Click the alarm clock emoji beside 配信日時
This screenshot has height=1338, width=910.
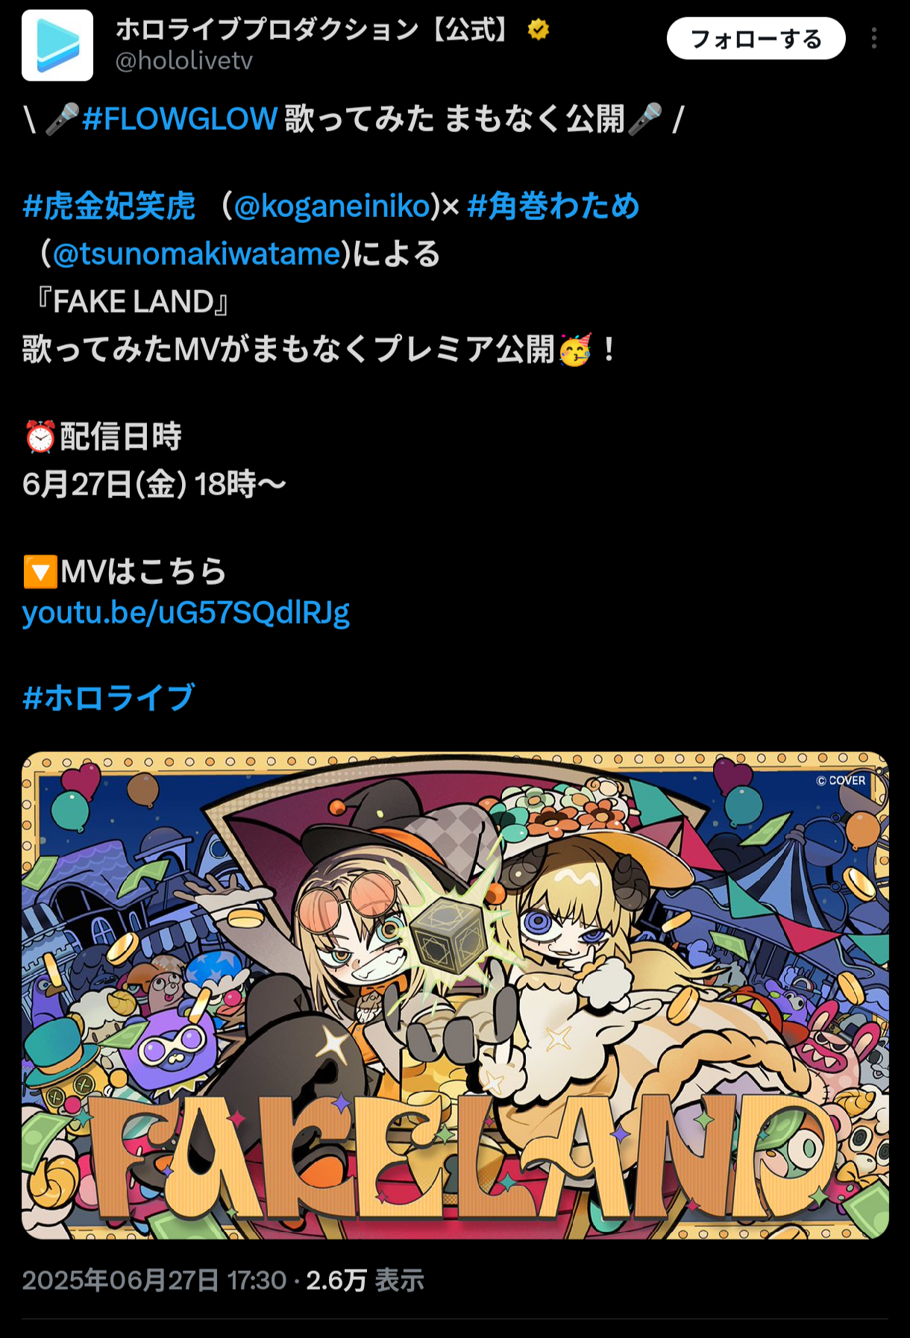[x=40, y=437]
